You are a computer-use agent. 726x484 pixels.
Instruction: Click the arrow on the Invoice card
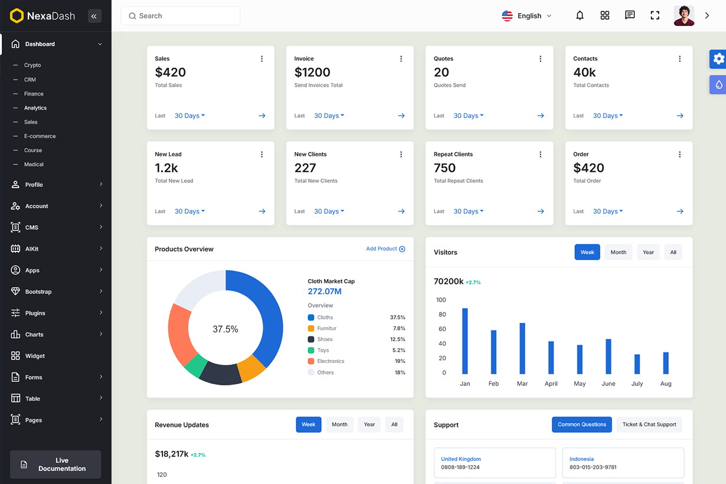click(401, 116)
